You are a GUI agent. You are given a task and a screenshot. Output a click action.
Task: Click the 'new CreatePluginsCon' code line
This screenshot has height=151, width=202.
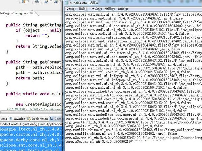point(39,104)
